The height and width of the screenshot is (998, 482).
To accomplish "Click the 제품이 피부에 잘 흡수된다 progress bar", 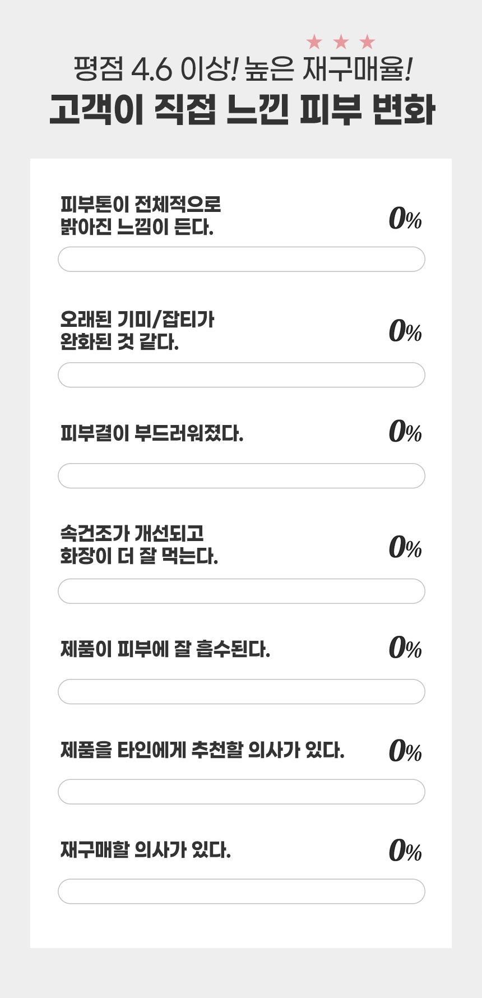I will 242,691.
